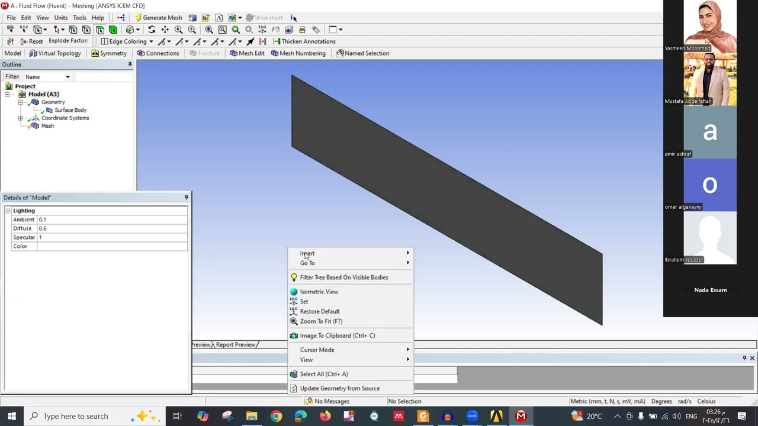Click the Look At view icon
Viewport: 758px width, 426px height.
275,30
